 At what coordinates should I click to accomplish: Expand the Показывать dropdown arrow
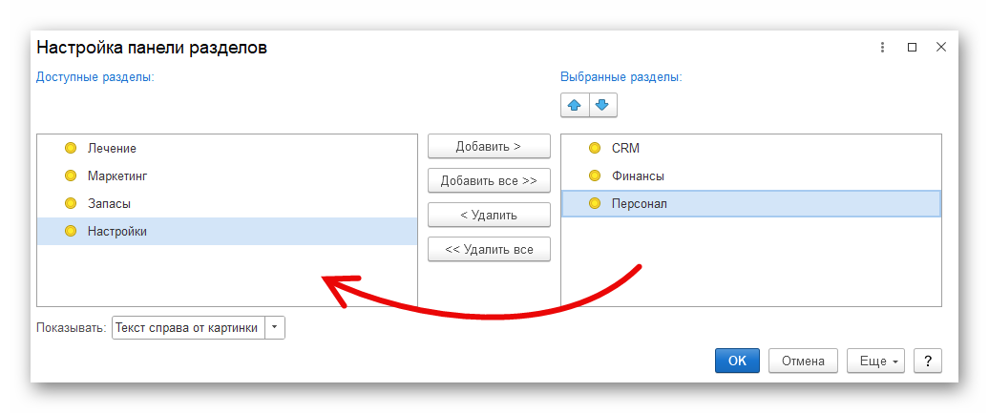pyautogui.click(x=275, y=328)
